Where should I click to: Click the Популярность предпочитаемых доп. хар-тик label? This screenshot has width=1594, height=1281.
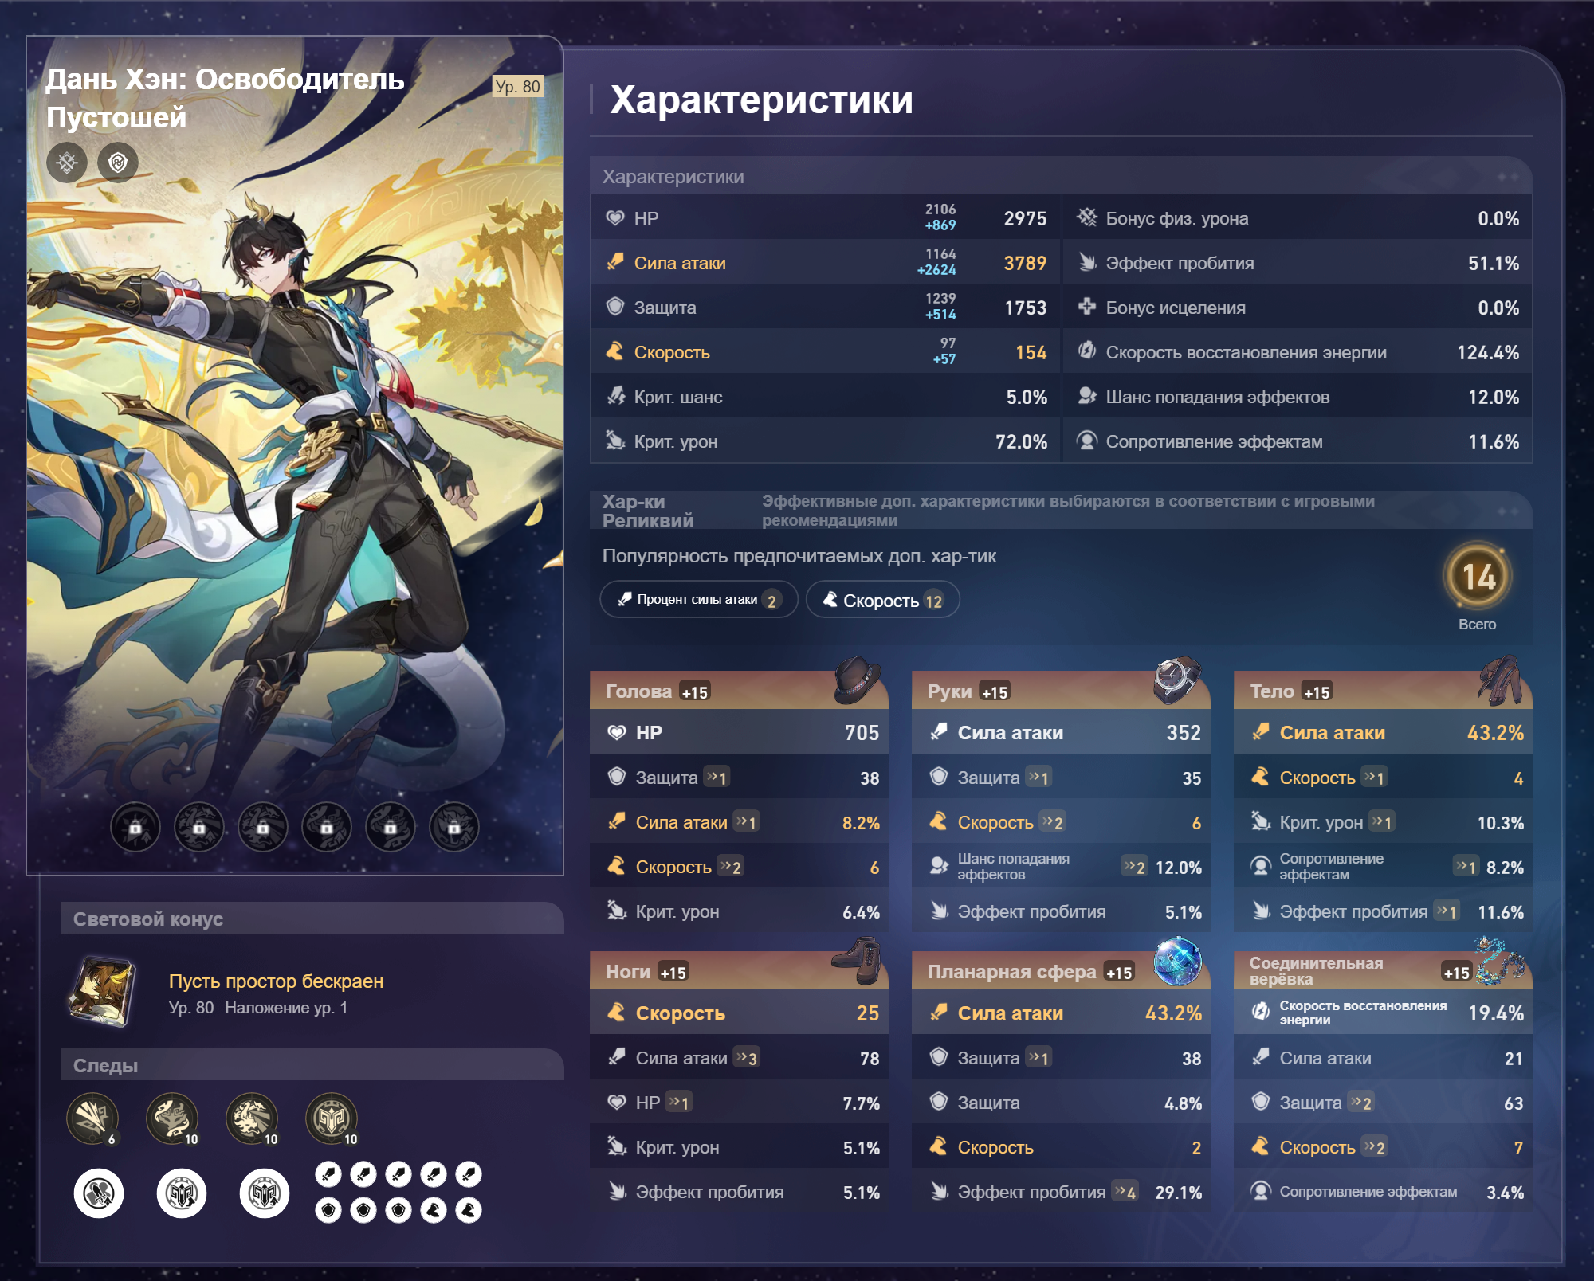[799, 556]
